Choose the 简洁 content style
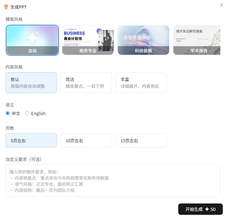 point(86,83)
